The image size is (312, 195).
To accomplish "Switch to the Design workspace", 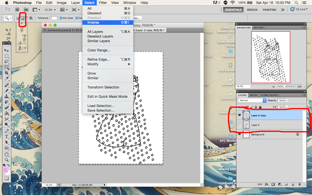I will pyautogui.click(x=252, y=10).
